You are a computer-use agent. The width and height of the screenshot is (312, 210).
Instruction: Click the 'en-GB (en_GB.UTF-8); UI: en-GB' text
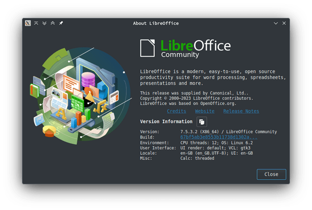[217, 153]
